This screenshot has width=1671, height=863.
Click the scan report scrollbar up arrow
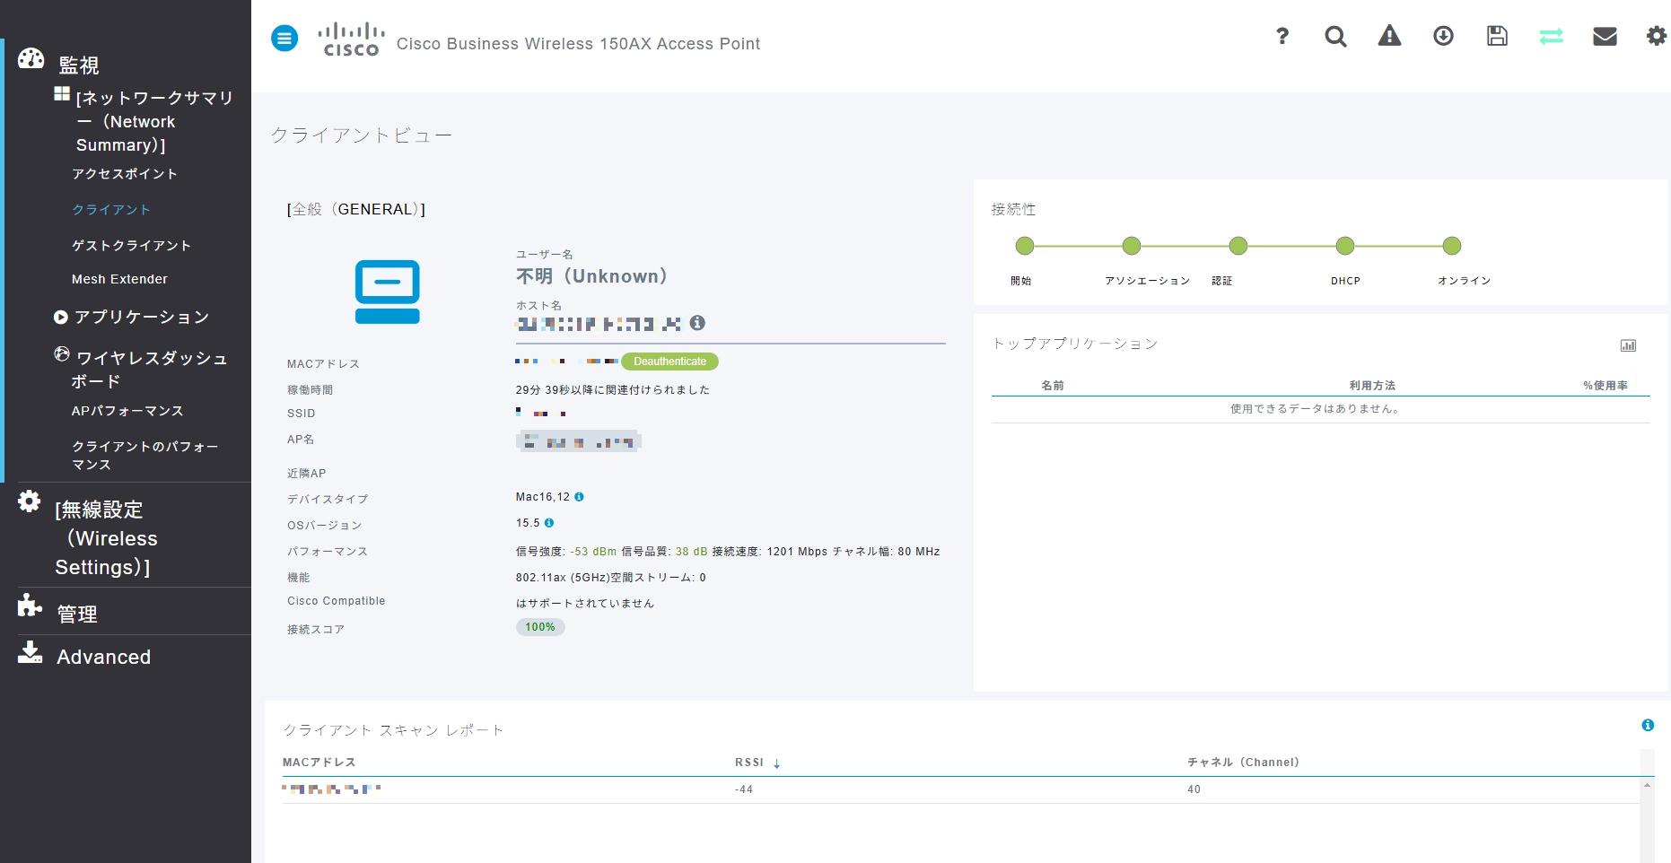click(1647, 785)
